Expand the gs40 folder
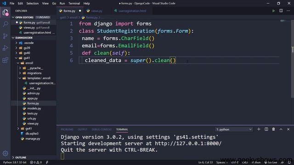 click(x=17, y=53)
